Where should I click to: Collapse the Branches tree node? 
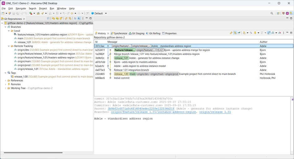pos(5,27)
